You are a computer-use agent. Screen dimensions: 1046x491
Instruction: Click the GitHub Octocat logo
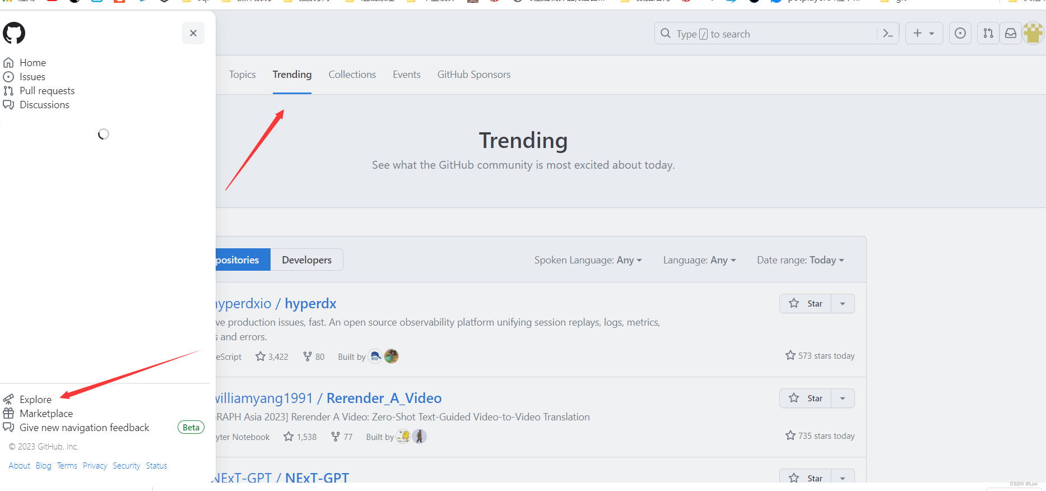click(14, 33)
